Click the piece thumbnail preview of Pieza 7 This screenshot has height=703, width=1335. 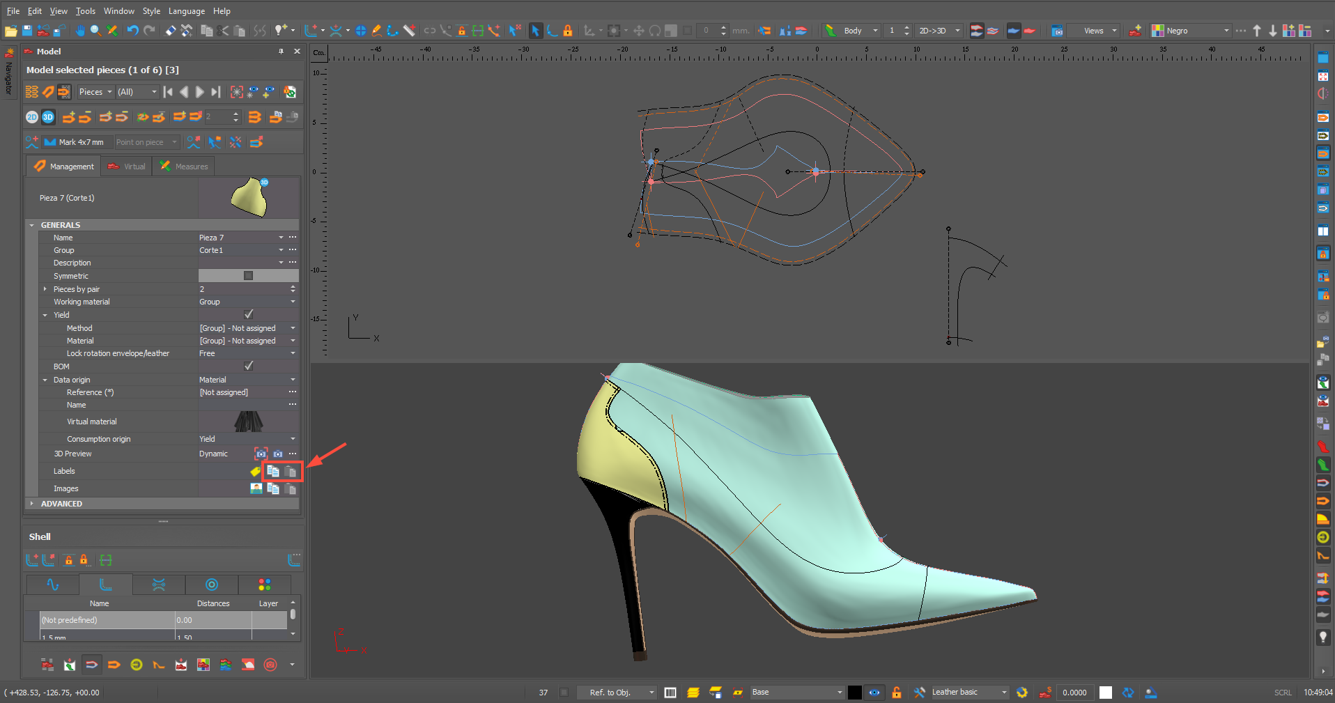249,198
